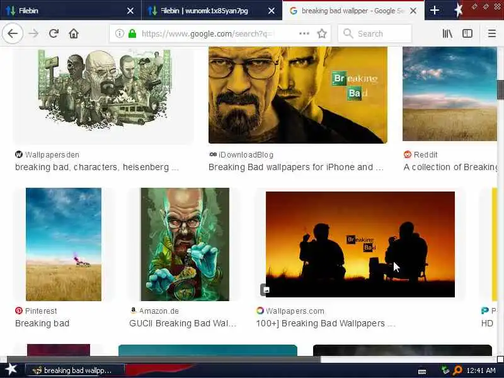Open the browser home page
This screenshot has height=378, width=504.
click(x=74, y=33)
